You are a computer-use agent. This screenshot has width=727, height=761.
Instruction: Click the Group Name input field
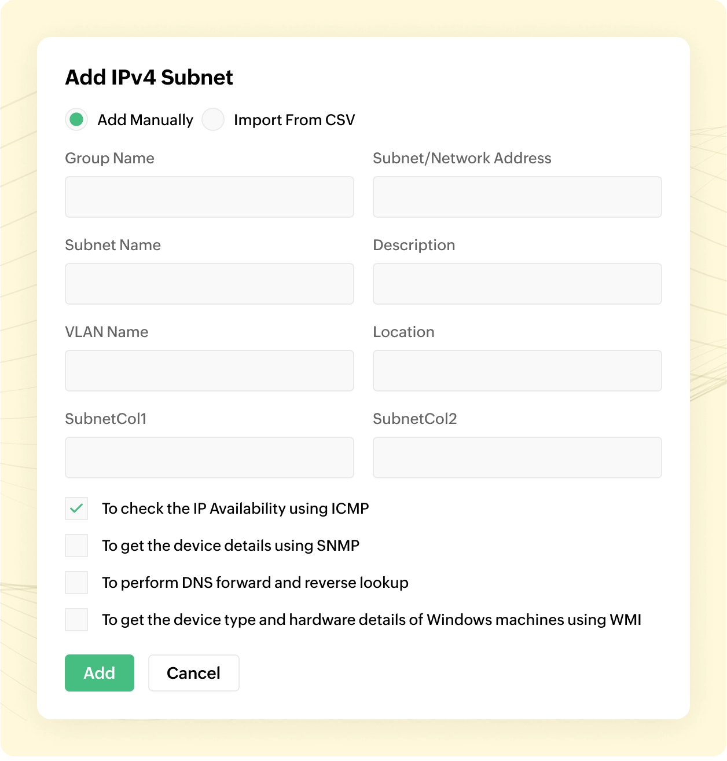[x=210, y=197]
